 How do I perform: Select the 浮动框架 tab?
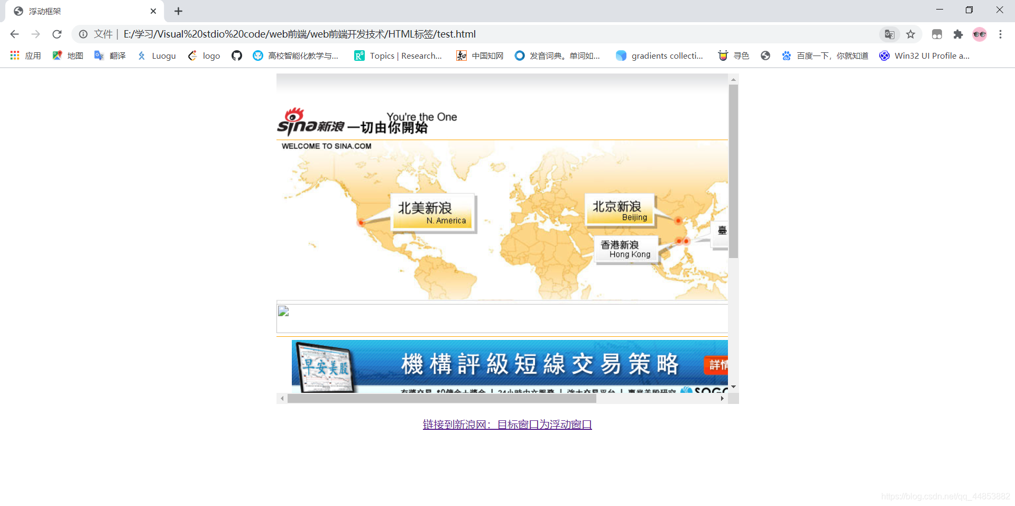coord(85,11)
